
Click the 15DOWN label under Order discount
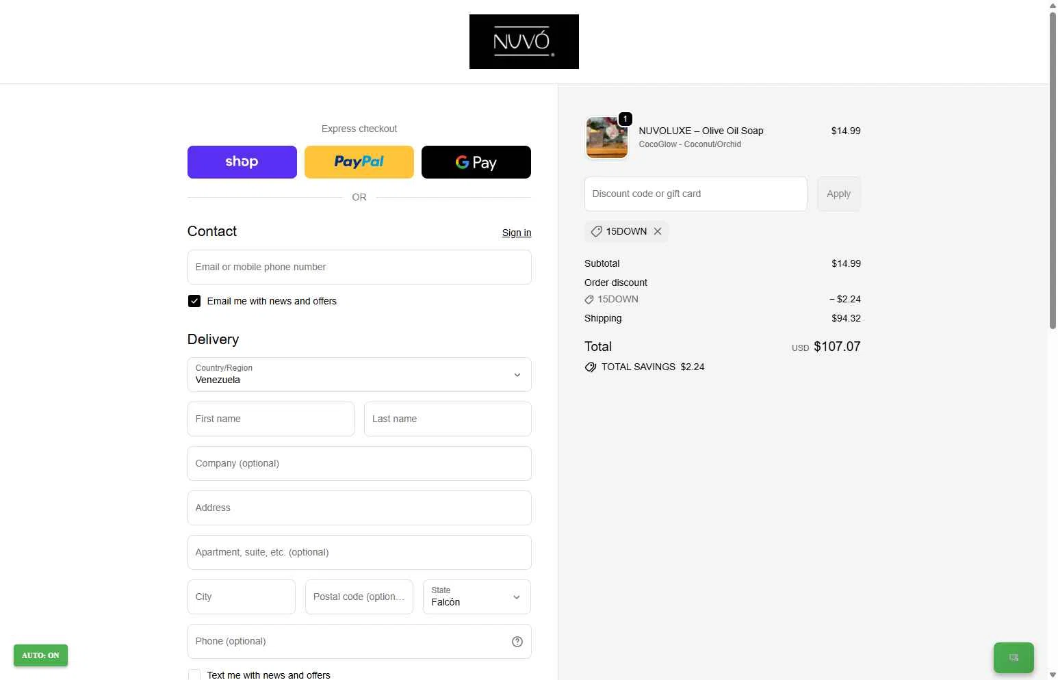point(617,299)
